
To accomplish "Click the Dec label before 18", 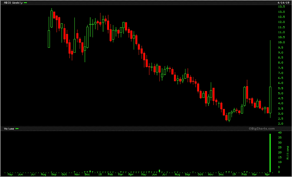I will 87,174.
